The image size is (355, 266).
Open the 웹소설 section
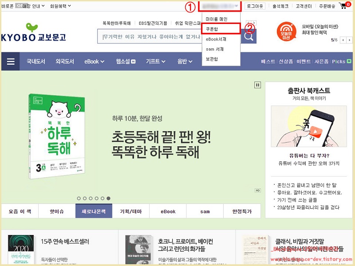tap(126, 62)
